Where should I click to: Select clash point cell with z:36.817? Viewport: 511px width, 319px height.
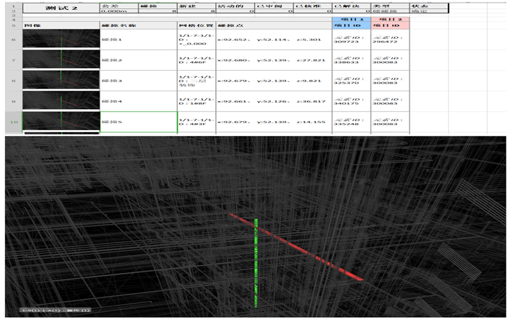pyautogui.click(x=274, y=101)
